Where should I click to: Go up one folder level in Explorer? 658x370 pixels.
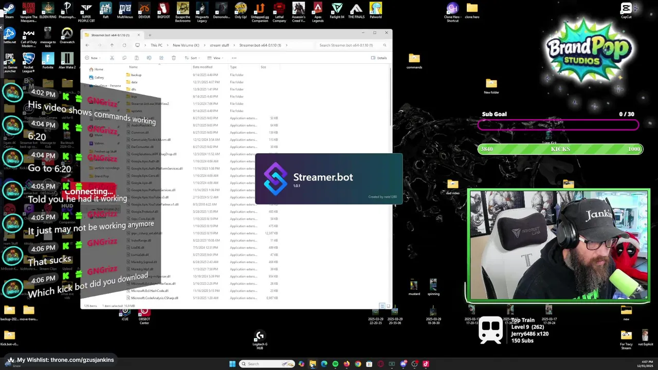tap(112, 45)
